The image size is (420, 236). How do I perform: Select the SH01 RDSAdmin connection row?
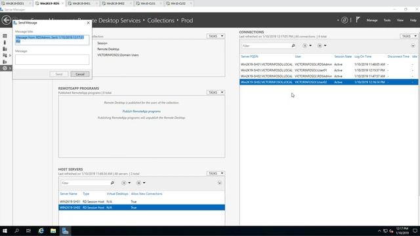[x=329, y=64]
